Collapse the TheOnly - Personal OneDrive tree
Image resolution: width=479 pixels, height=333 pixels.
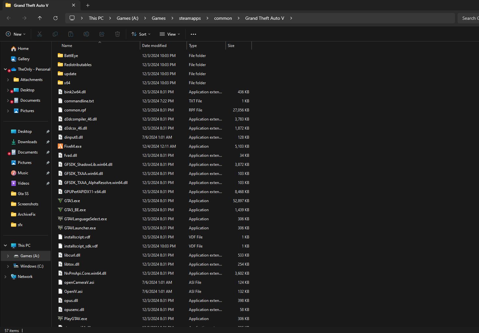pos(5,69)
